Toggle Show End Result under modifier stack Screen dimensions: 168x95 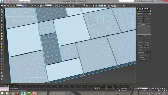coord(141,36)
